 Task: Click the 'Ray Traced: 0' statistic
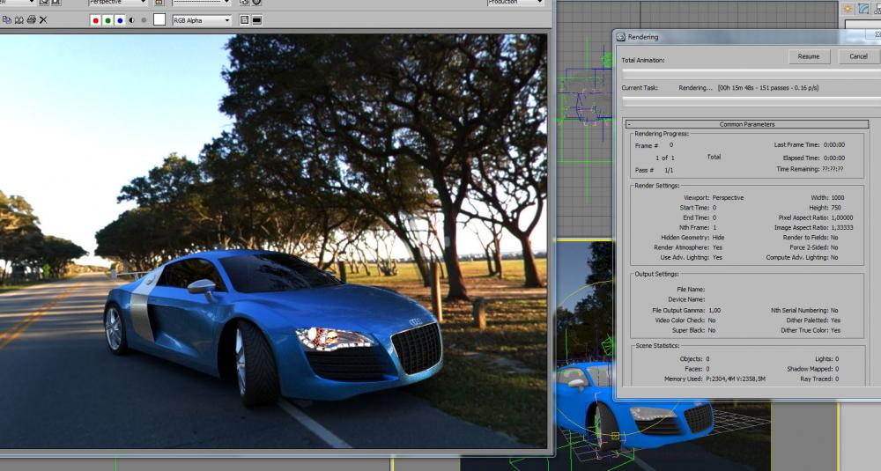[819, 379]
